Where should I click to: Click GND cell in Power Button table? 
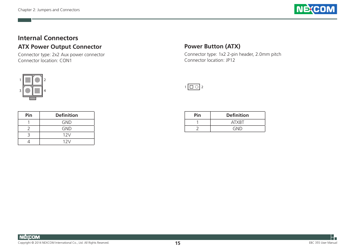pyautogui.click(x=237, y=129)
